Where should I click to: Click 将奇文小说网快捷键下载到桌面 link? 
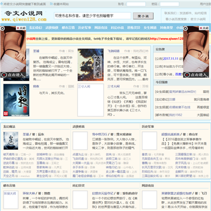point(25,4)
